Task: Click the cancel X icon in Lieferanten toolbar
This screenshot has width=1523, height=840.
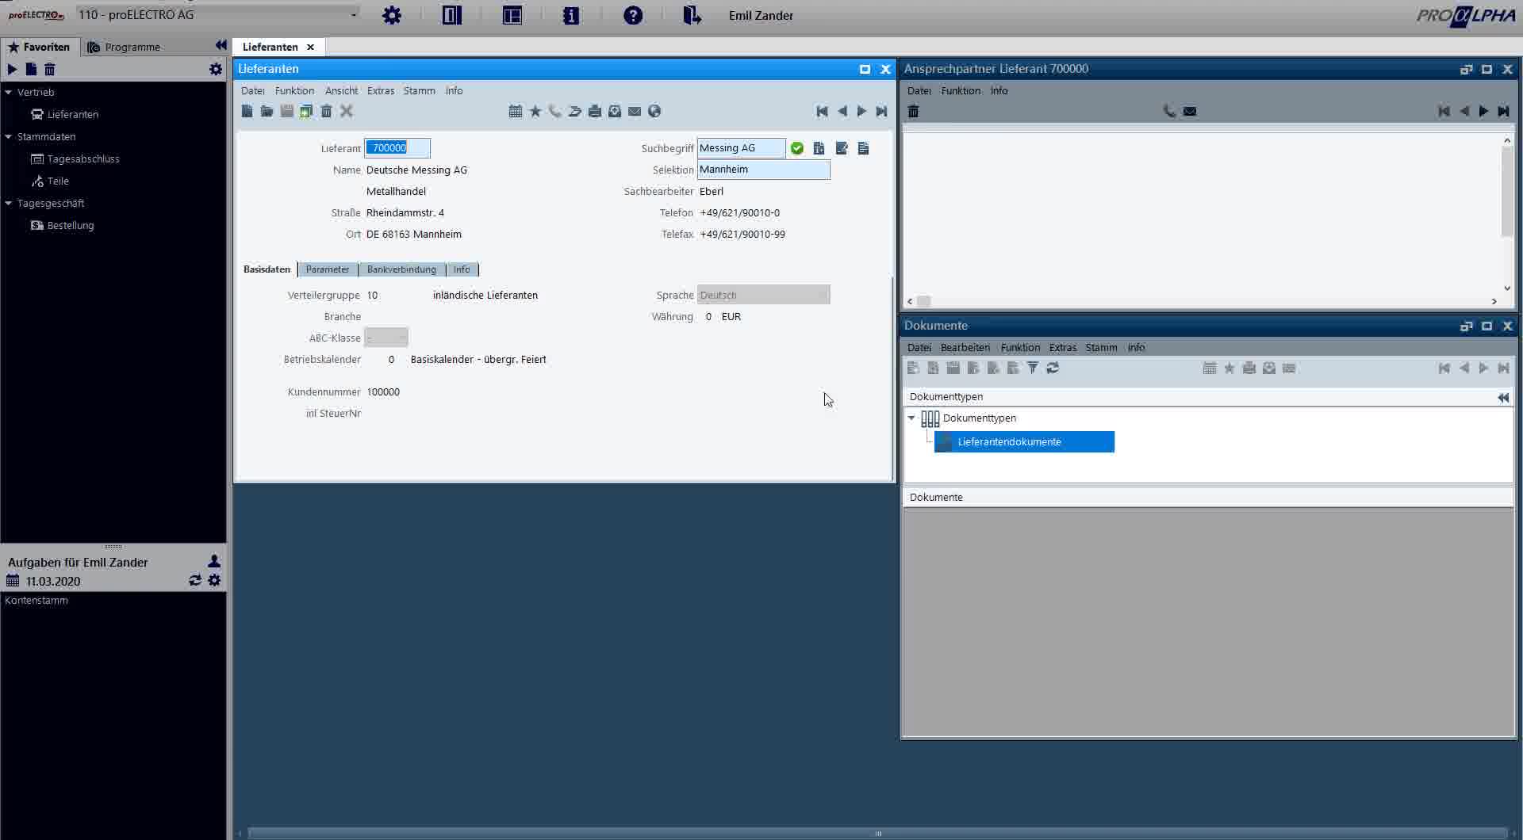Action: pyautogui.click(x=347, y=111)
